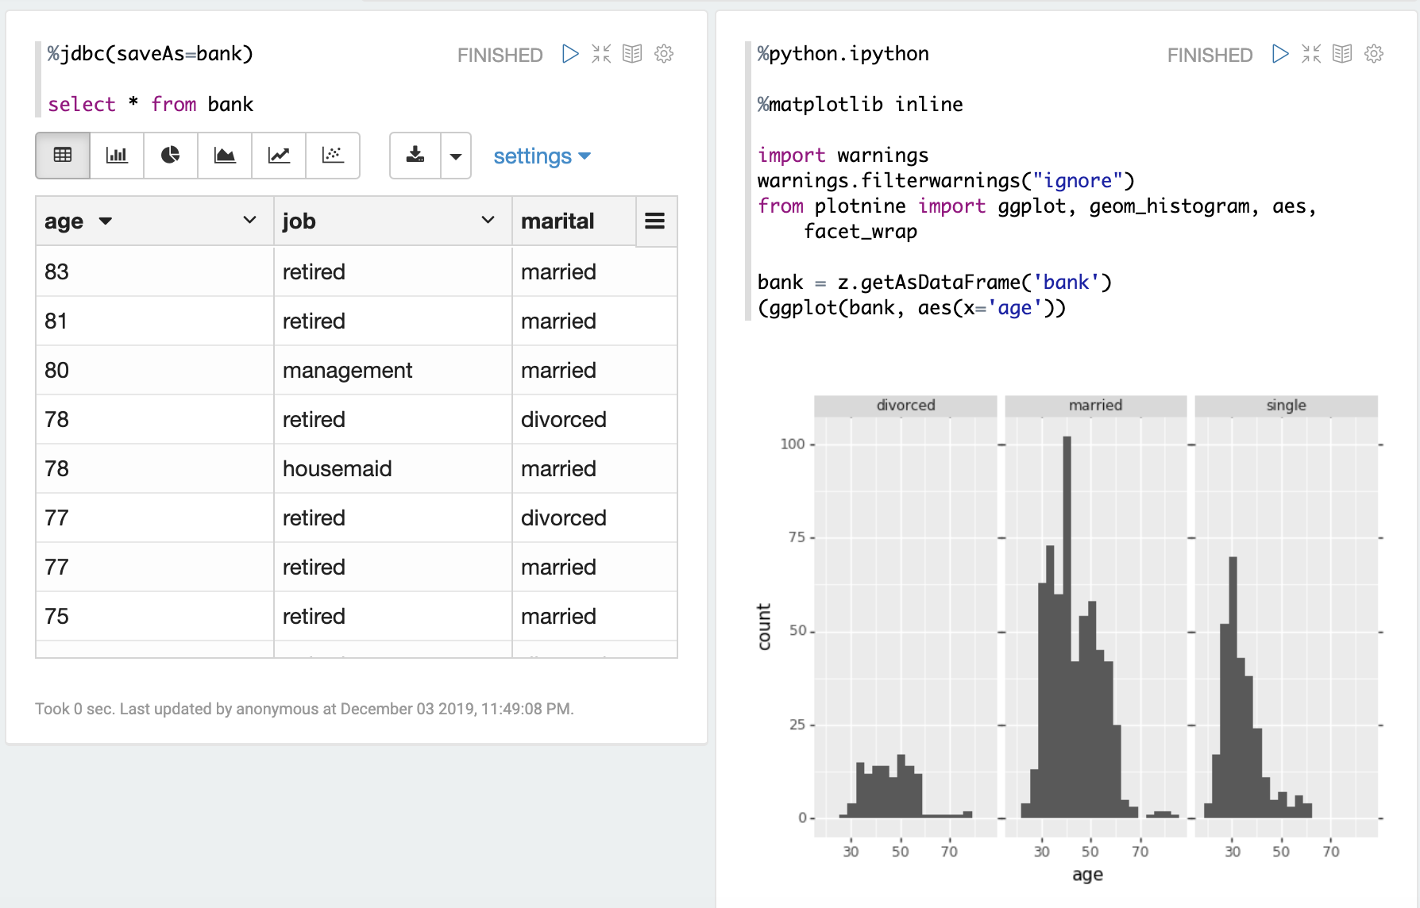Viewport: 1420px width, 908px height.
Task: Switch to line chart view
Action: (x=279, y=156)
